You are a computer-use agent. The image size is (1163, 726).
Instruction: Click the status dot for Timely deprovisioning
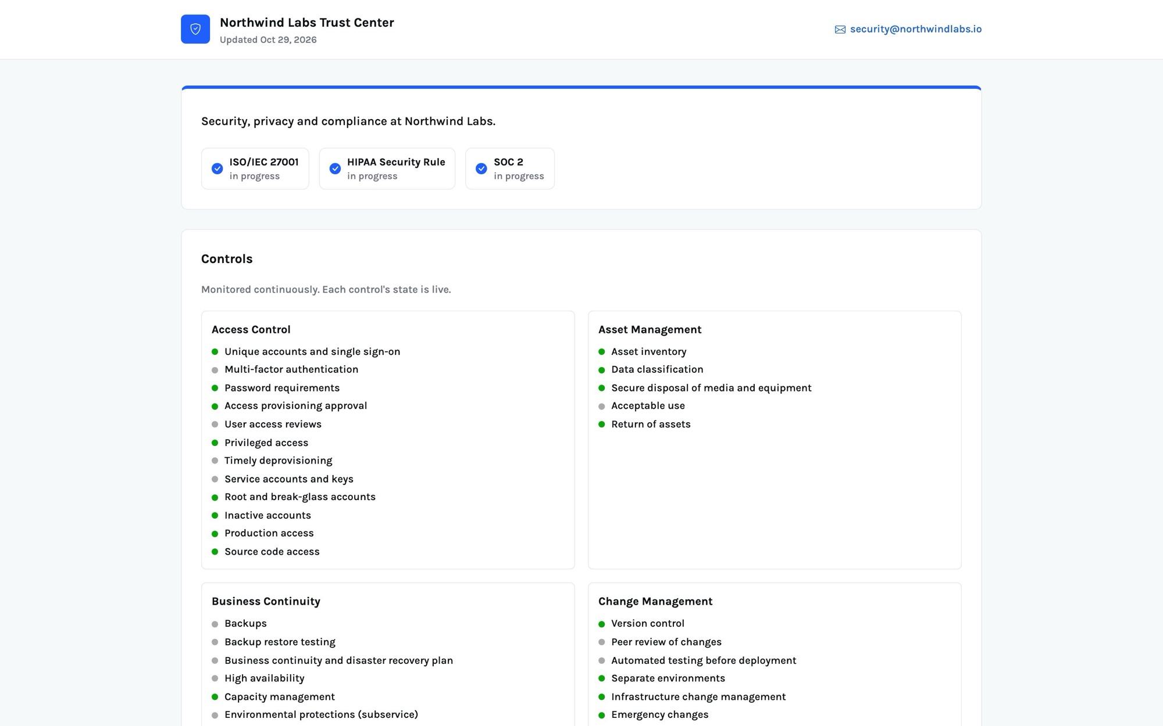pos(215,461)
